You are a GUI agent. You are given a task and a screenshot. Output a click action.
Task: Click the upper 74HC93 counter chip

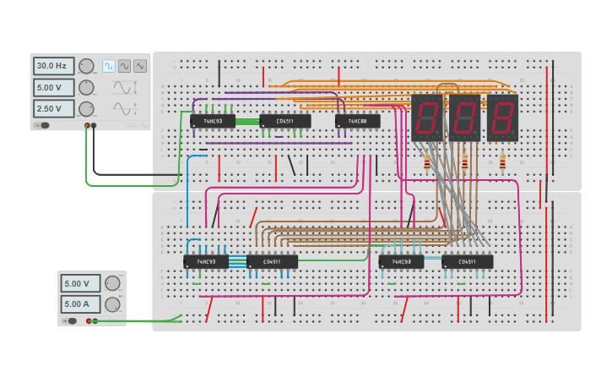pyautogui.click(x=213, y=121)
